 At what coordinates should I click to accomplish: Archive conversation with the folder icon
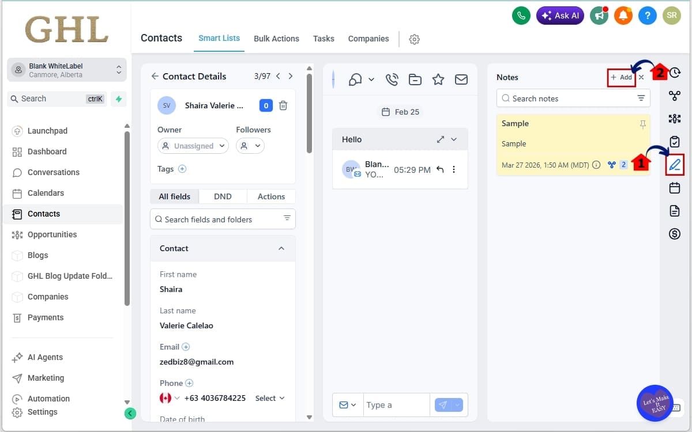pyautogui.click(x=415, y=79)
